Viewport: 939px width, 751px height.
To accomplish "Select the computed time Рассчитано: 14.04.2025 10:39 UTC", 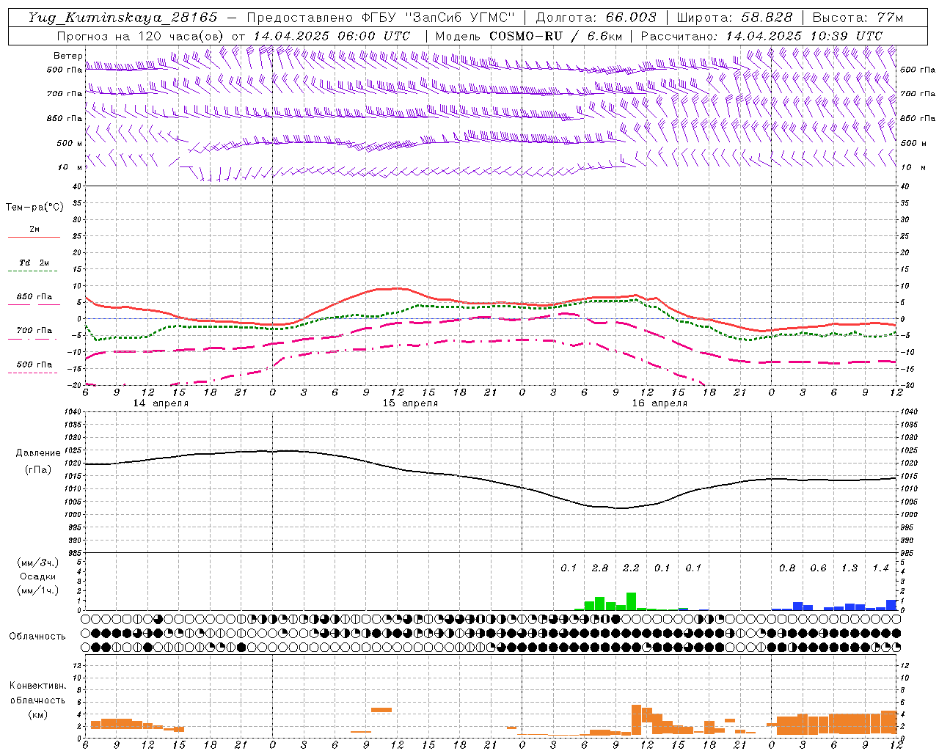I will tap(761, 36).
